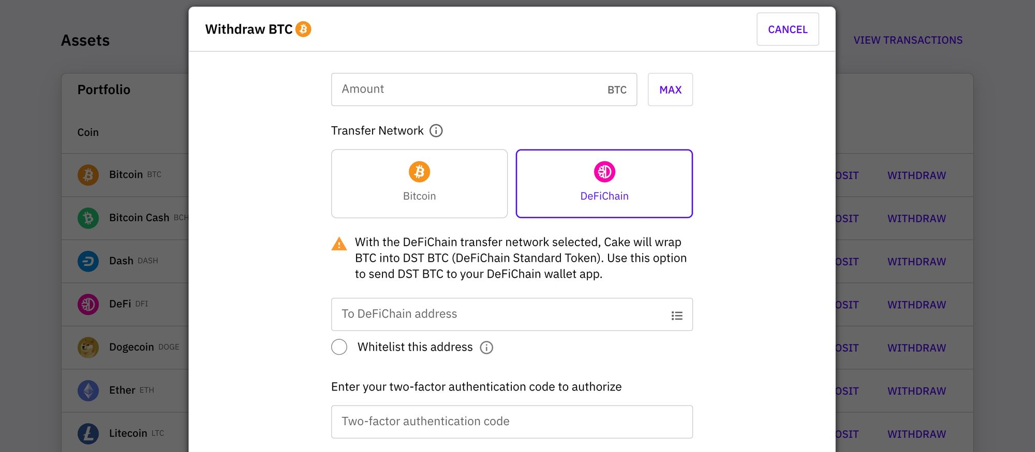Select Bitcoin as transfer network
The image size is (1035, 452).
coord(419,184)
